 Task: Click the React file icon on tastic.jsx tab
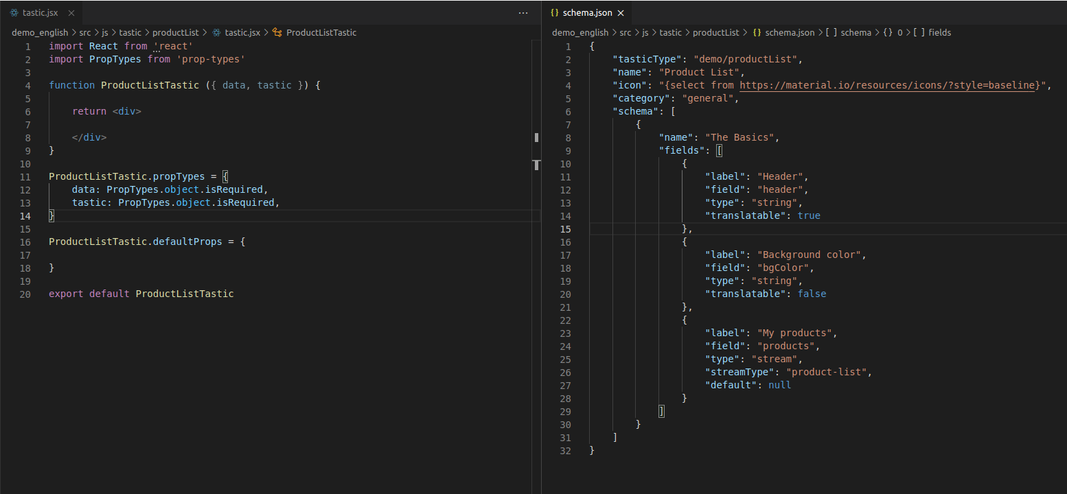point(14,13)
